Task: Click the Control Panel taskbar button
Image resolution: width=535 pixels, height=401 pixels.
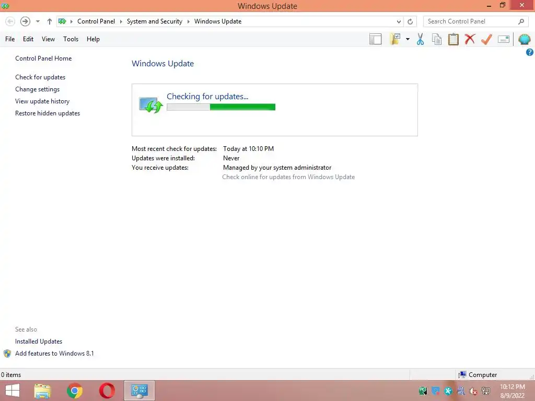Action: (x=139, y=391)
